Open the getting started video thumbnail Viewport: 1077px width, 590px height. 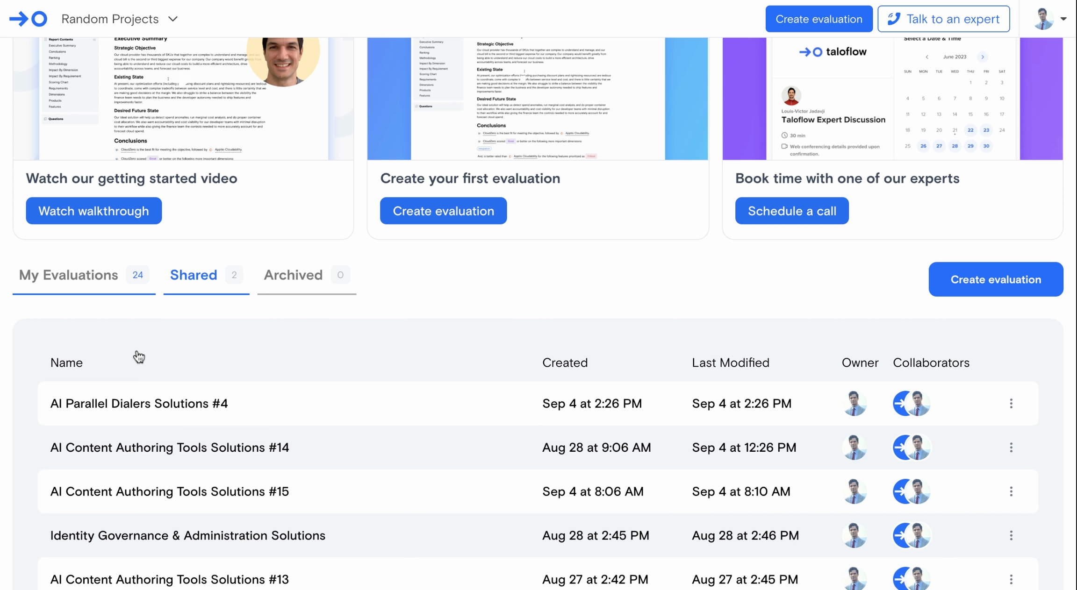183,99
